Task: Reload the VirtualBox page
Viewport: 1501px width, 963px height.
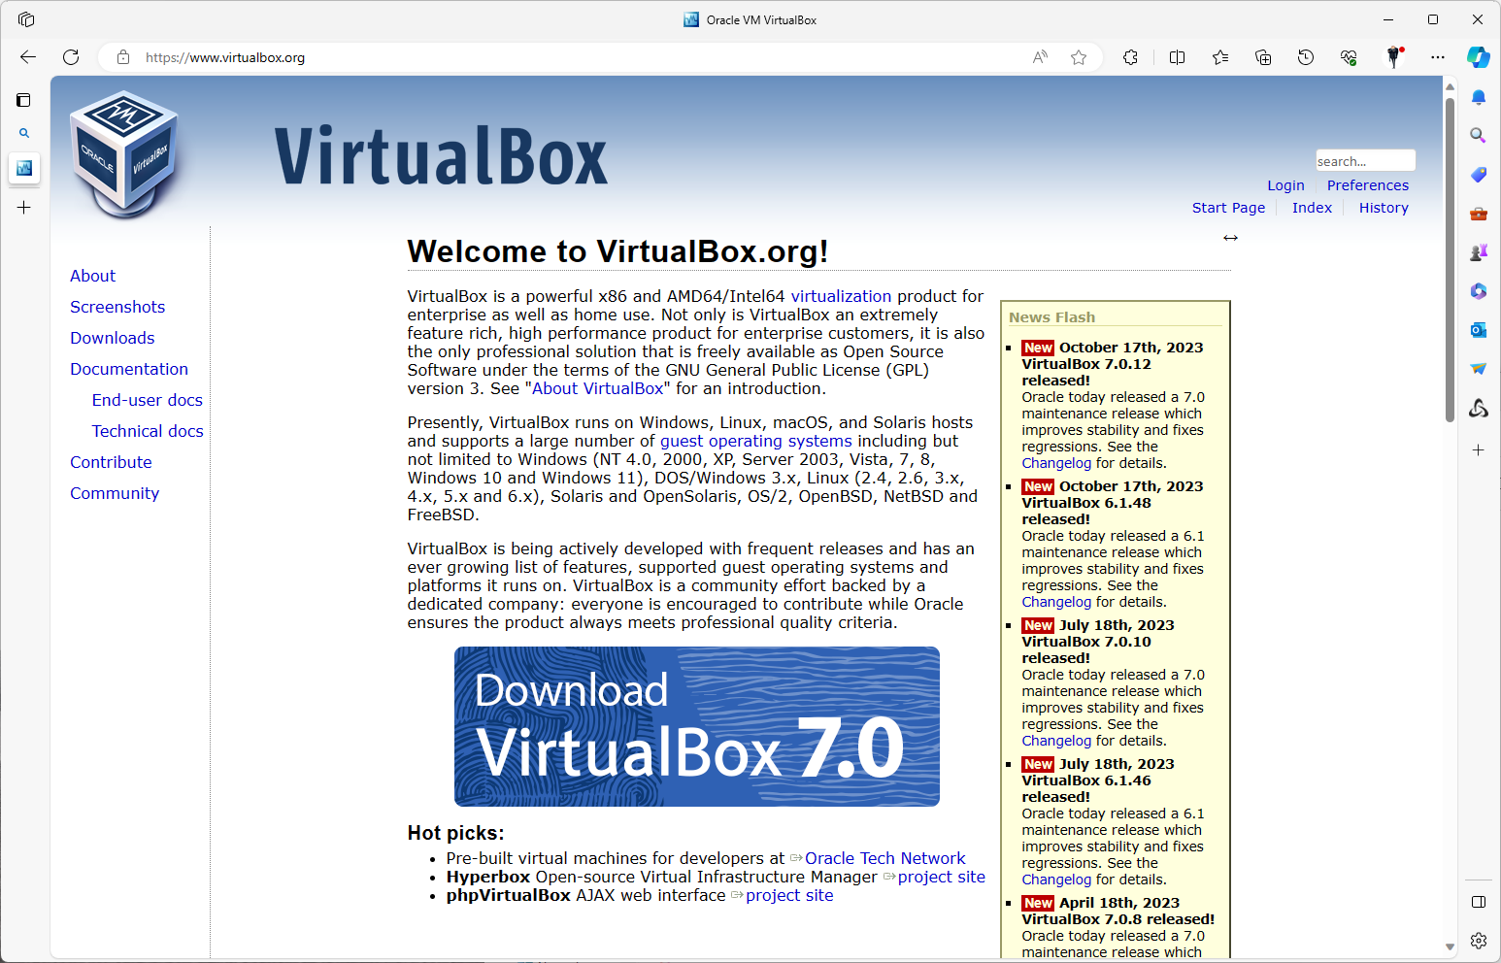Action: tap(71, 57)
